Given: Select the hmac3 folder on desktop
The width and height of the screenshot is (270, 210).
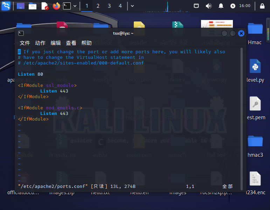Looking at the screenshot, I should coord(255,146).
